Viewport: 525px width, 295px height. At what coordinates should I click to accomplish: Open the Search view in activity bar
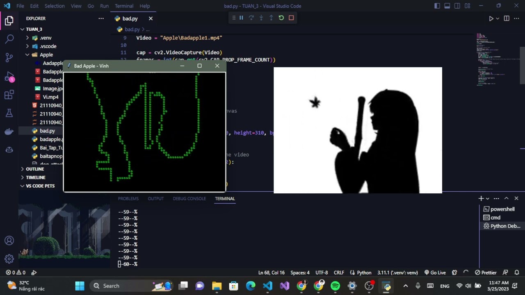(9, 39)
